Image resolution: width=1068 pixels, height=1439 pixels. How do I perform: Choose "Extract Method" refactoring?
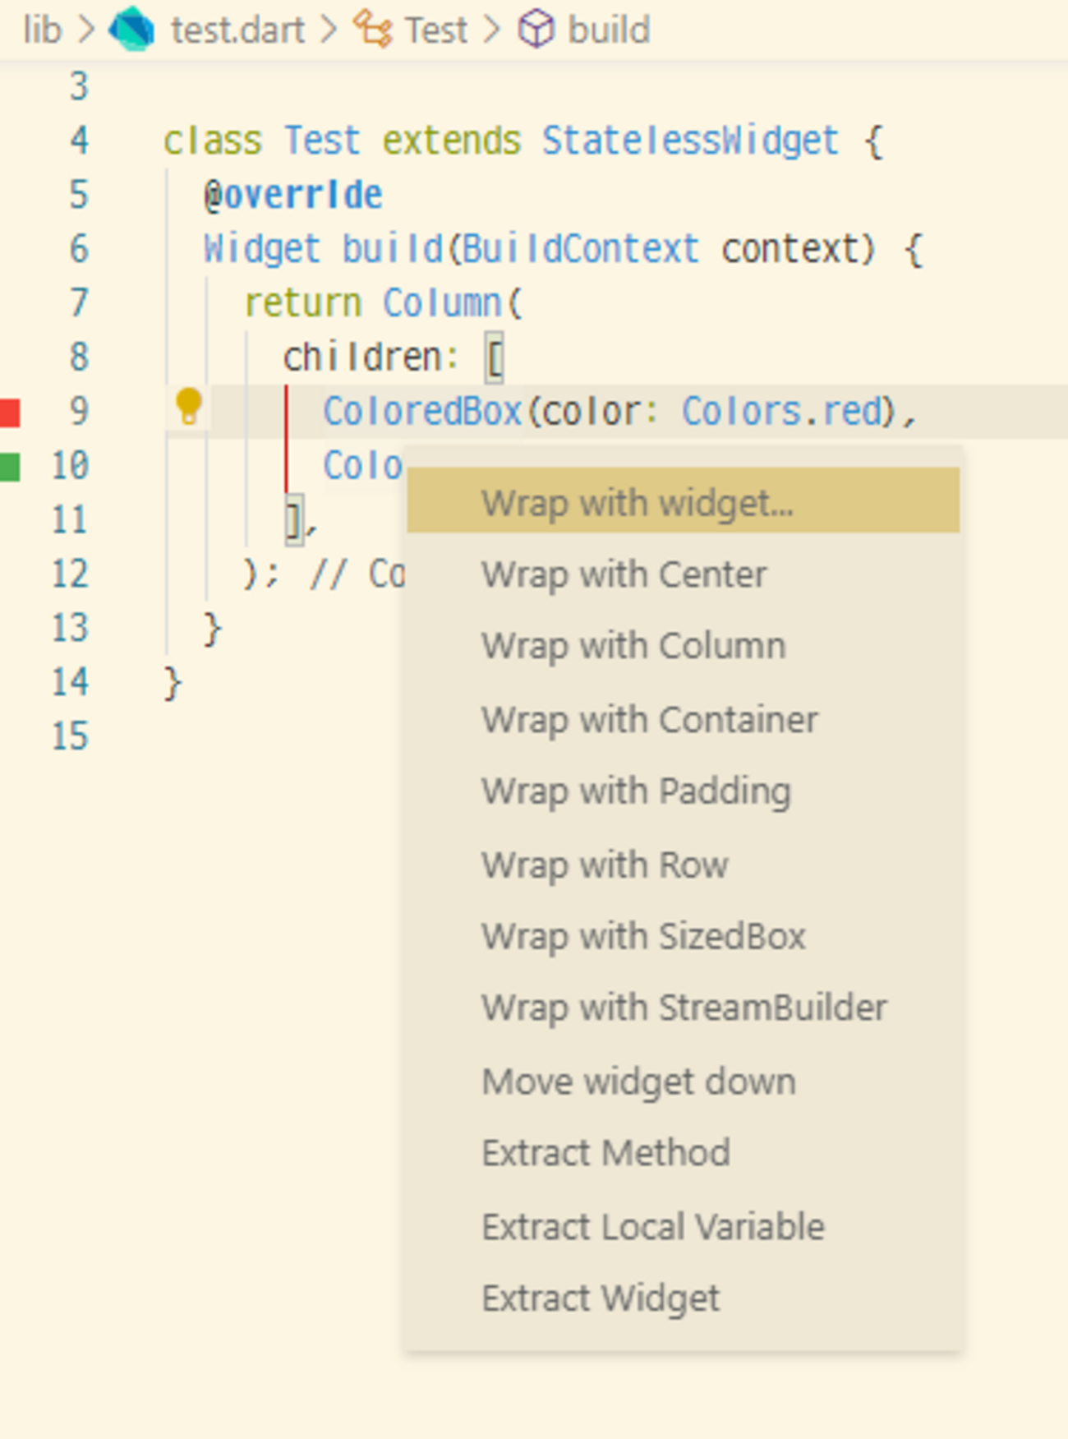tap(605, 1152)
